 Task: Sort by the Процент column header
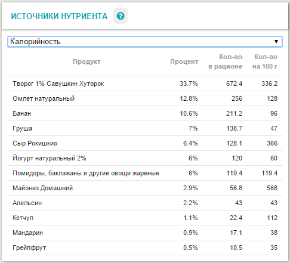coord(184,61)
